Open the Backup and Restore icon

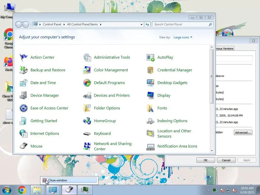[x=23, y=70]
